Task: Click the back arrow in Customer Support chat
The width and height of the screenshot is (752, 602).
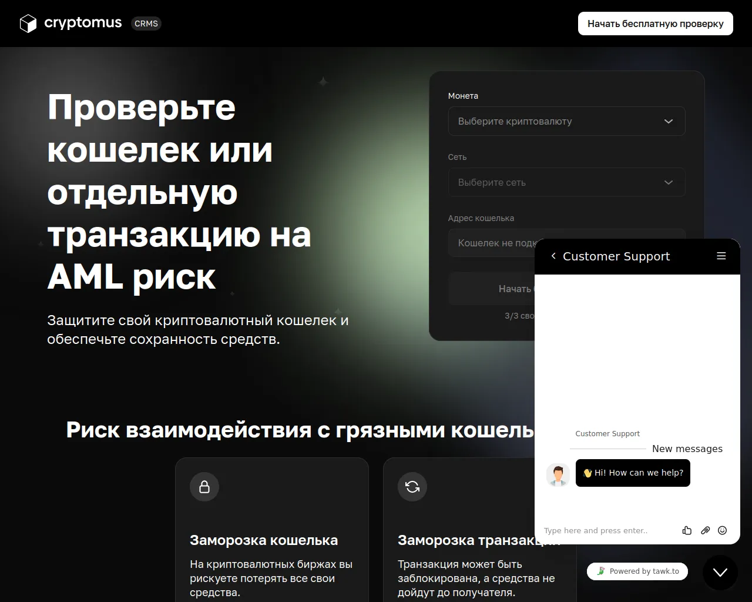Action: 553,256
